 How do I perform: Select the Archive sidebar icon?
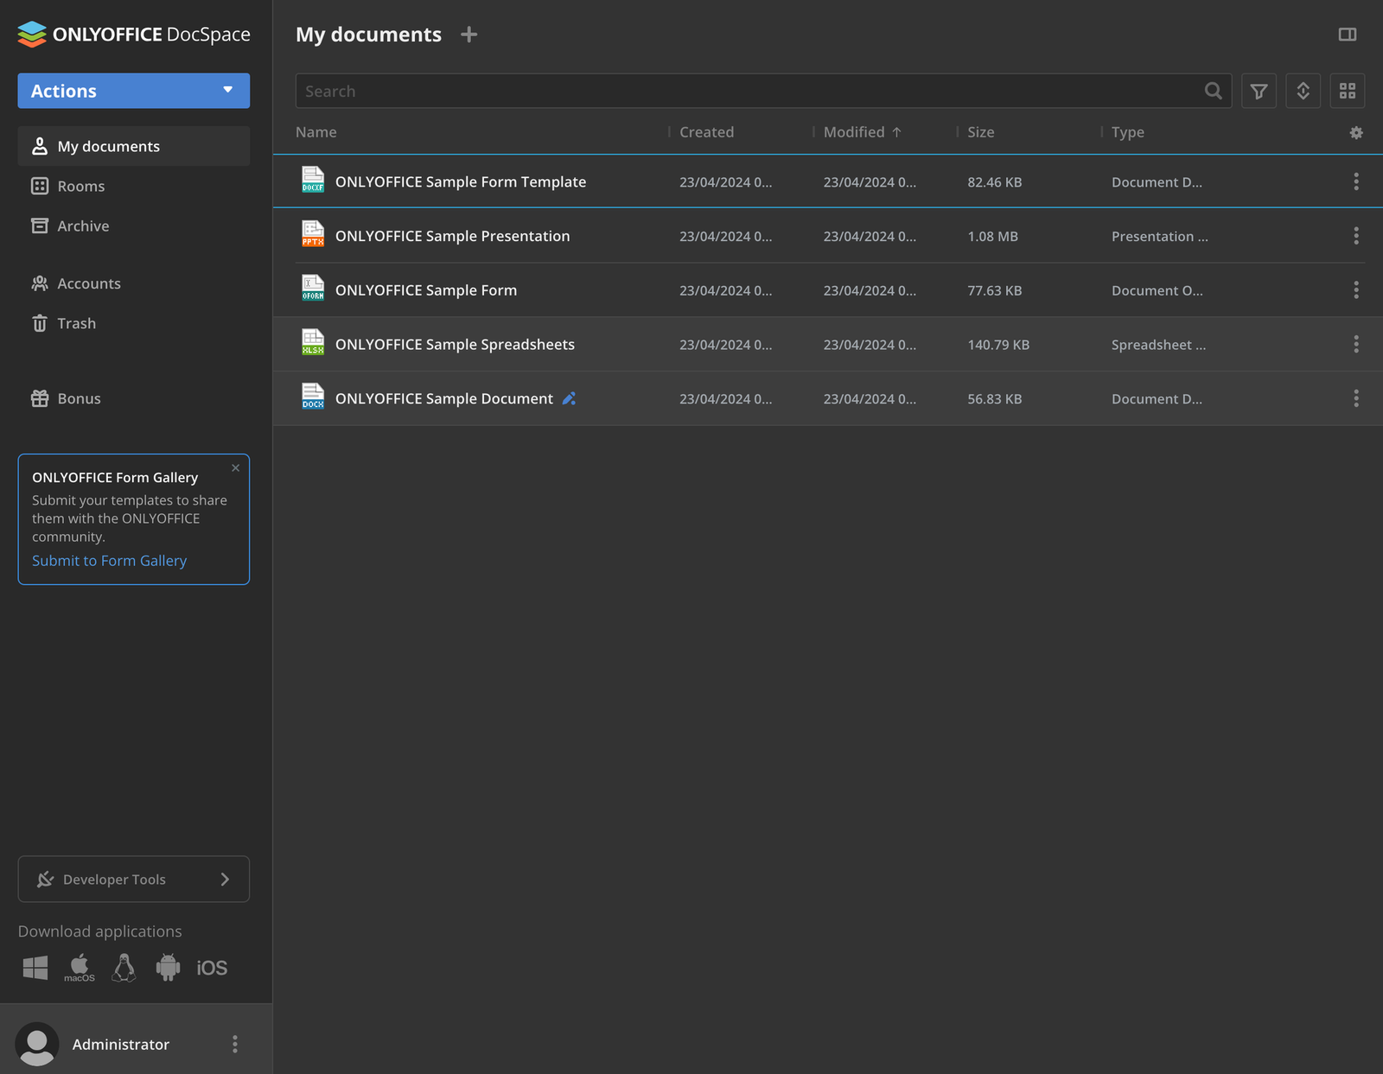(x=40, y=226)
